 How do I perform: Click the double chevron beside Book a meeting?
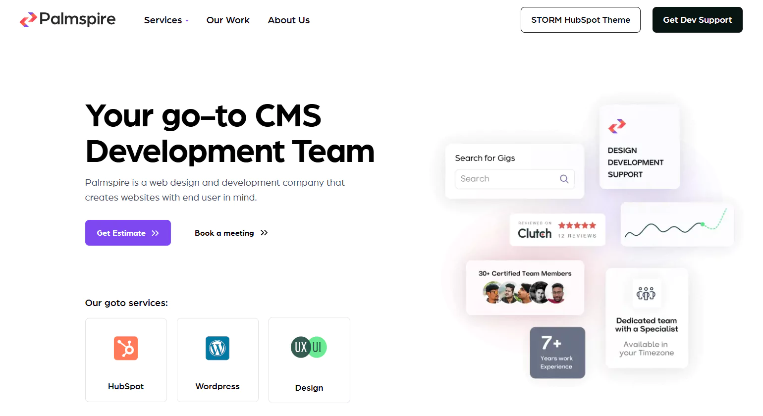[264, 233]
